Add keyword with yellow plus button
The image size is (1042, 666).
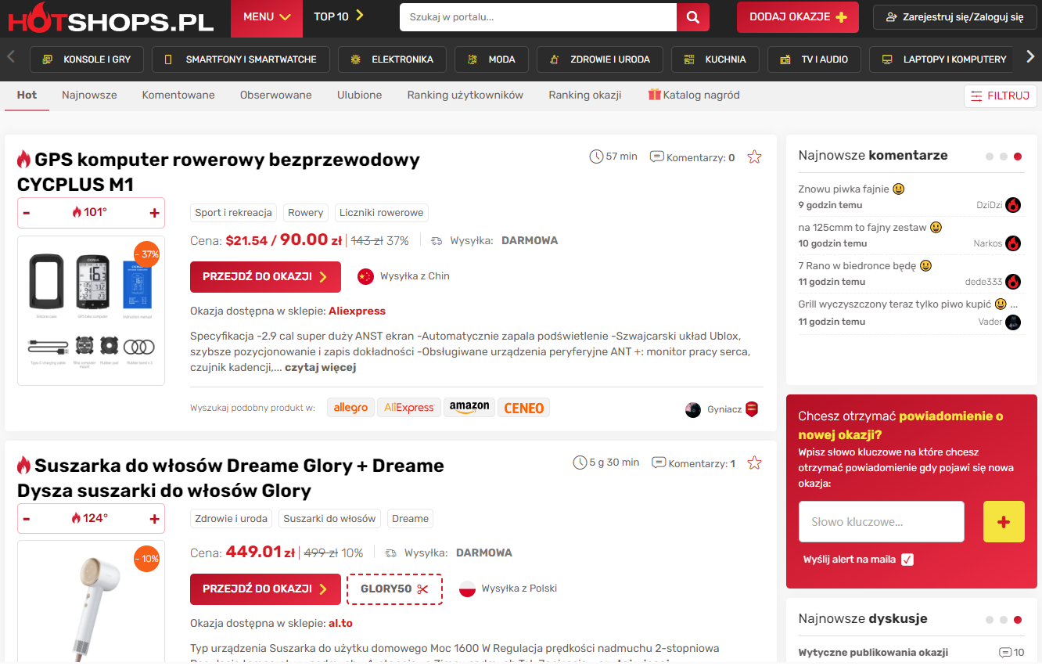pyautogui.click(x=1004, y=522)
